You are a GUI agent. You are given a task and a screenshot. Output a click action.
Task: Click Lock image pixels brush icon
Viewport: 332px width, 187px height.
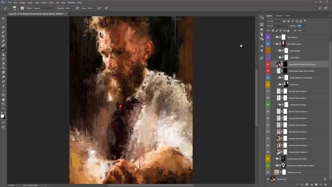(x=276, y=31)
